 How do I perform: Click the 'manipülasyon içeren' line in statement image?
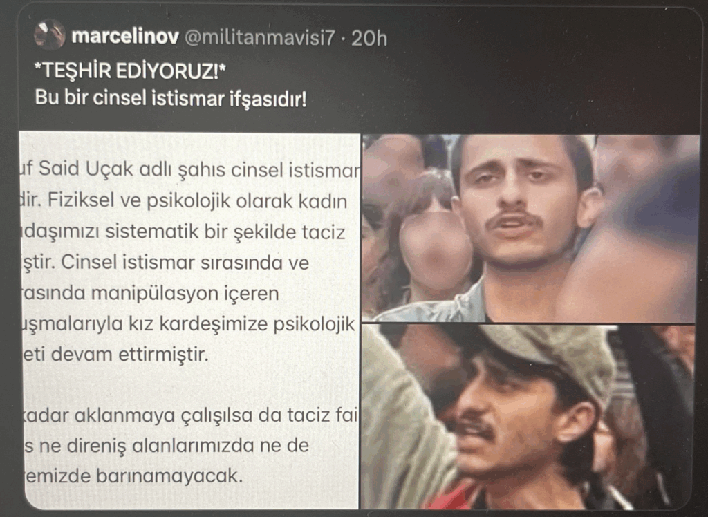151,294
